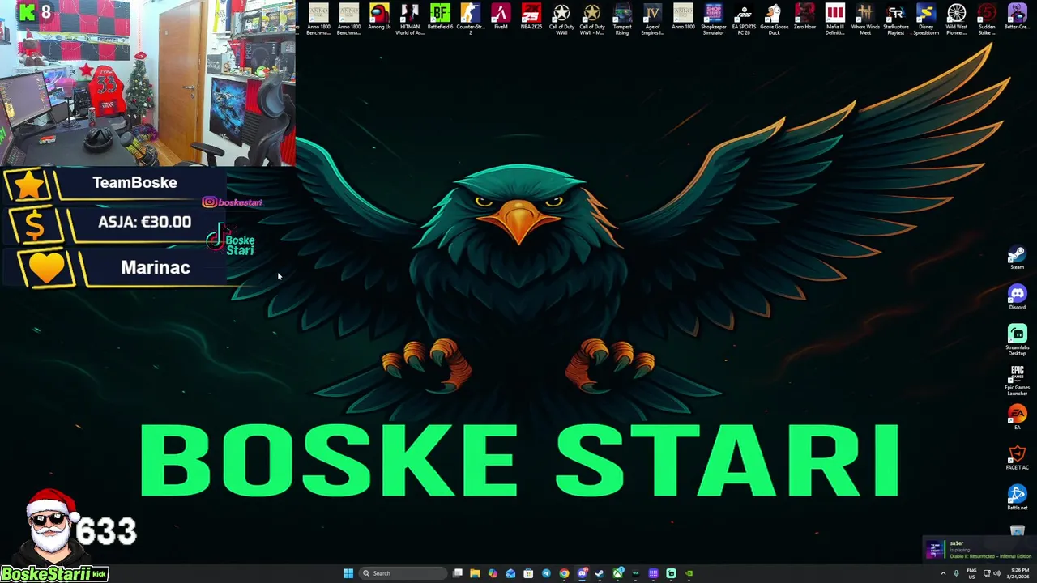This screenshot has height=583, width=1037.
Task: Open Task View from the taskbar
Action: [458, 573]
